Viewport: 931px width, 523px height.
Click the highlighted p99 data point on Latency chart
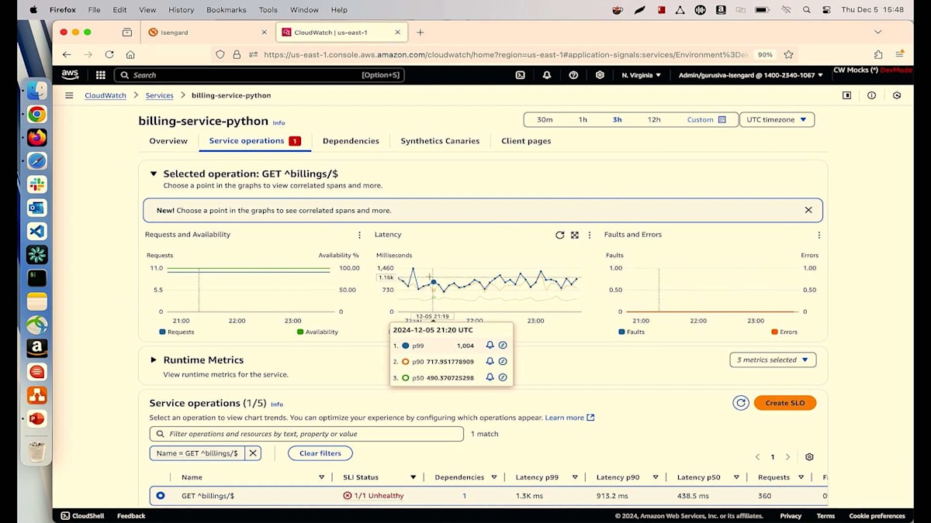(x=433, y=283)
